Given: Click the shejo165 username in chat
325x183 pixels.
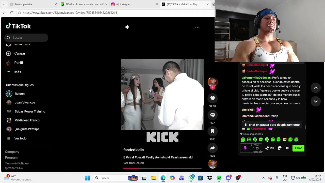Looking at the screenshot, I should [x=248, y=110].
